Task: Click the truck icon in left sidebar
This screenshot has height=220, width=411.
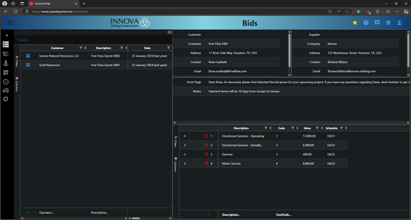Action: (6, 91)
